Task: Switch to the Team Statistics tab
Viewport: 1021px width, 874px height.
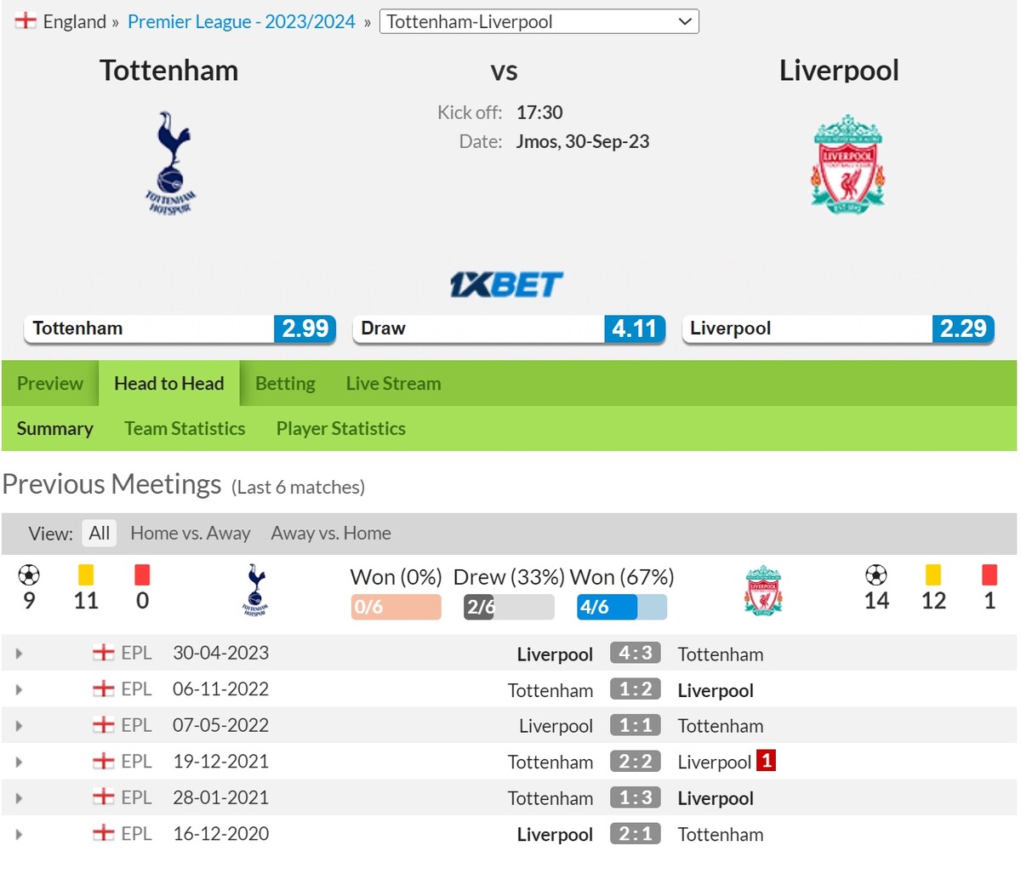Action: (185, 429)
